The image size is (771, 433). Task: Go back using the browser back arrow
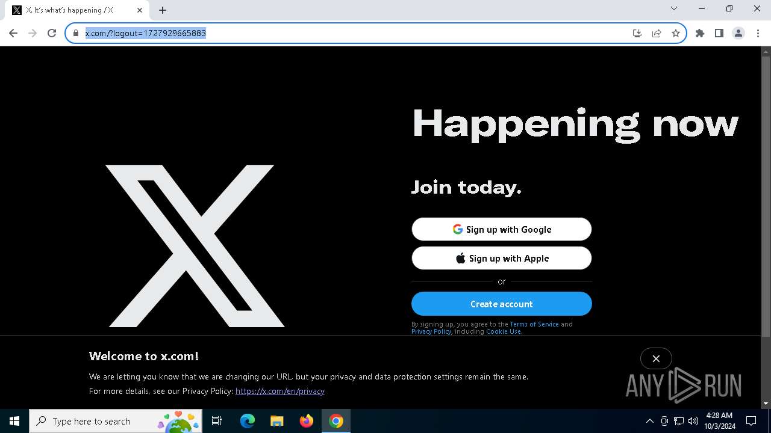pyautogui.click(x=13, y=33)
